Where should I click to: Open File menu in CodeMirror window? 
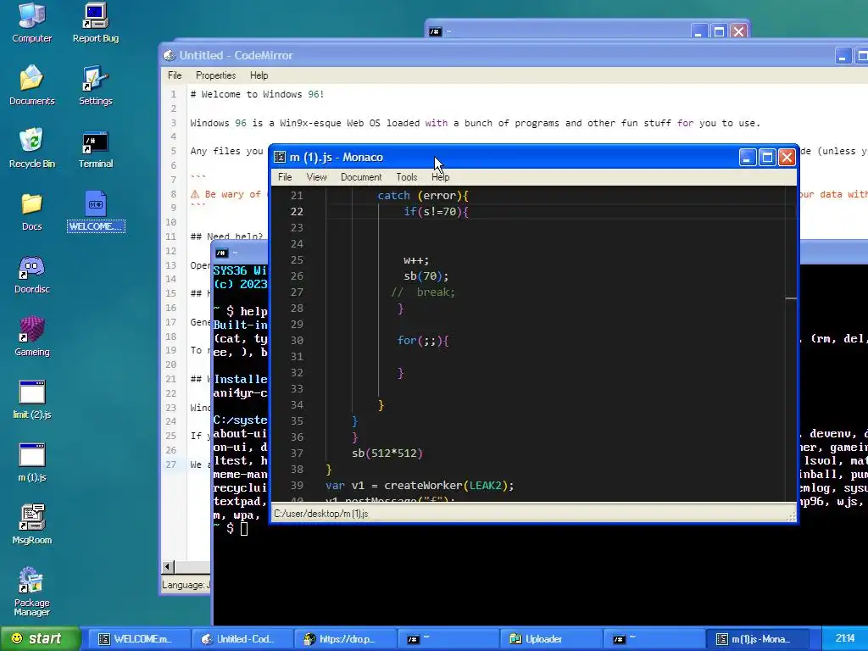click(175, 75)
